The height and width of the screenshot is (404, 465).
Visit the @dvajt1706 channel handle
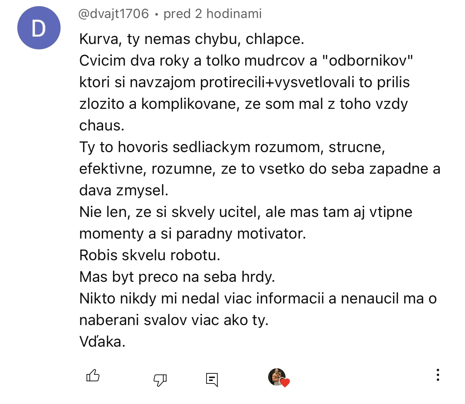click(114, 14)
